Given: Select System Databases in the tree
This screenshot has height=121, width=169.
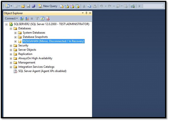Looking at the screenshot, I should [x=34, y=33].
